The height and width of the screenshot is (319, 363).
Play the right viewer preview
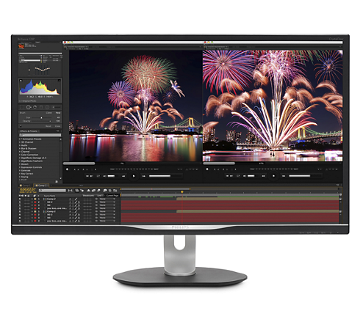(x=273, y=176)
